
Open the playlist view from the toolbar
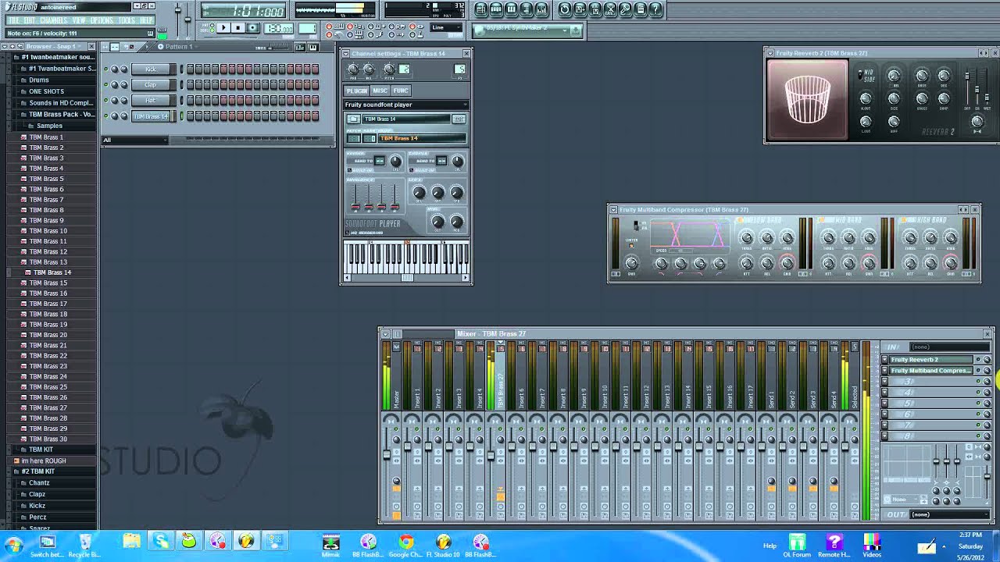(x=480, y=9)
